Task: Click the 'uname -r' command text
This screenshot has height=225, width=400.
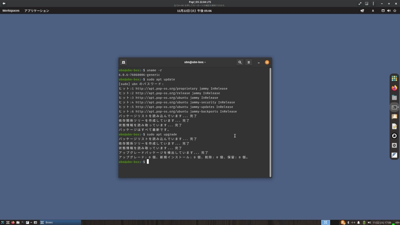Action: (x=154, y=70)
